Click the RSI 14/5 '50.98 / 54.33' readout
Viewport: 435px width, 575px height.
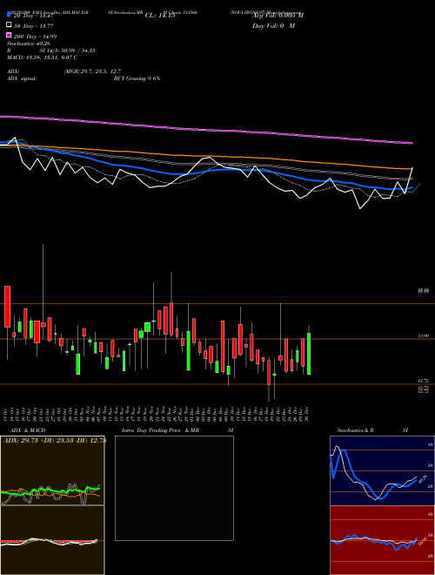click(77, 51)
